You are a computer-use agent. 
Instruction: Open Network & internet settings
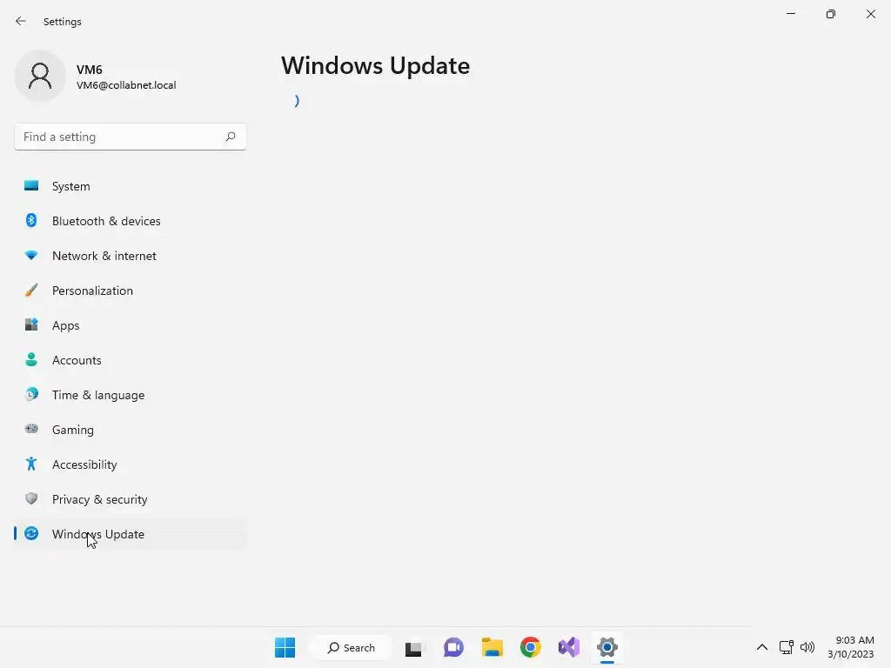pyautogui.click(x=131, y=256)
